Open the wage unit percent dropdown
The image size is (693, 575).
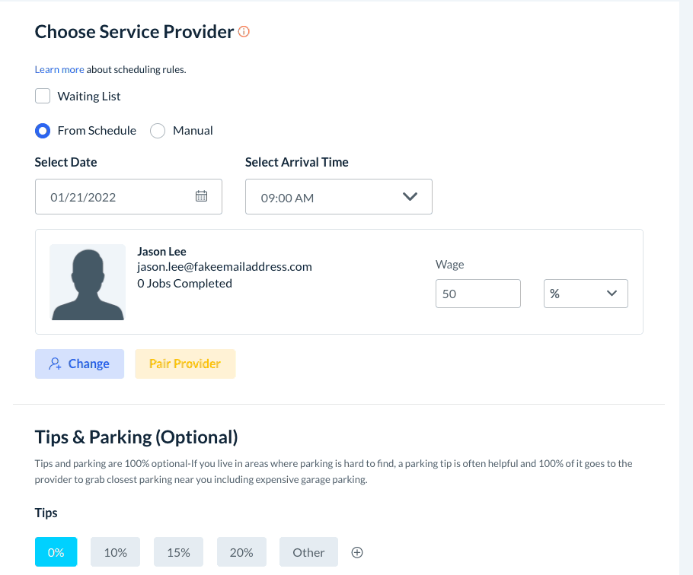[x=585, y=294]
